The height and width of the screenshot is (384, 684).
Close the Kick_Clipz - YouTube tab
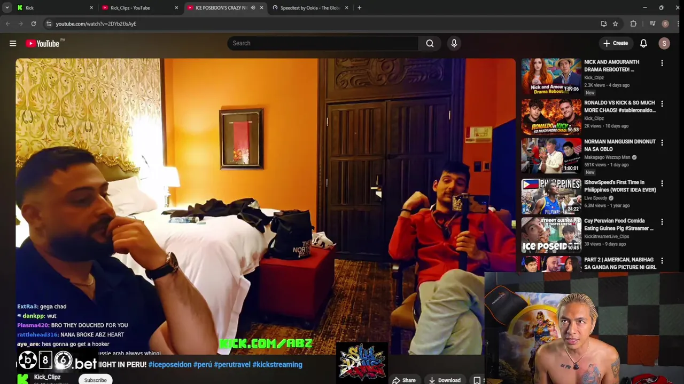pyautogui.click(x=176, y=7)
